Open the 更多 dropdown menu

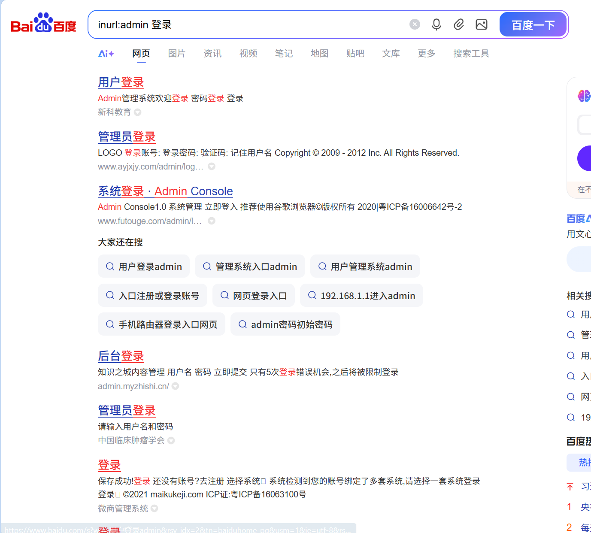[x=426, y=53]
